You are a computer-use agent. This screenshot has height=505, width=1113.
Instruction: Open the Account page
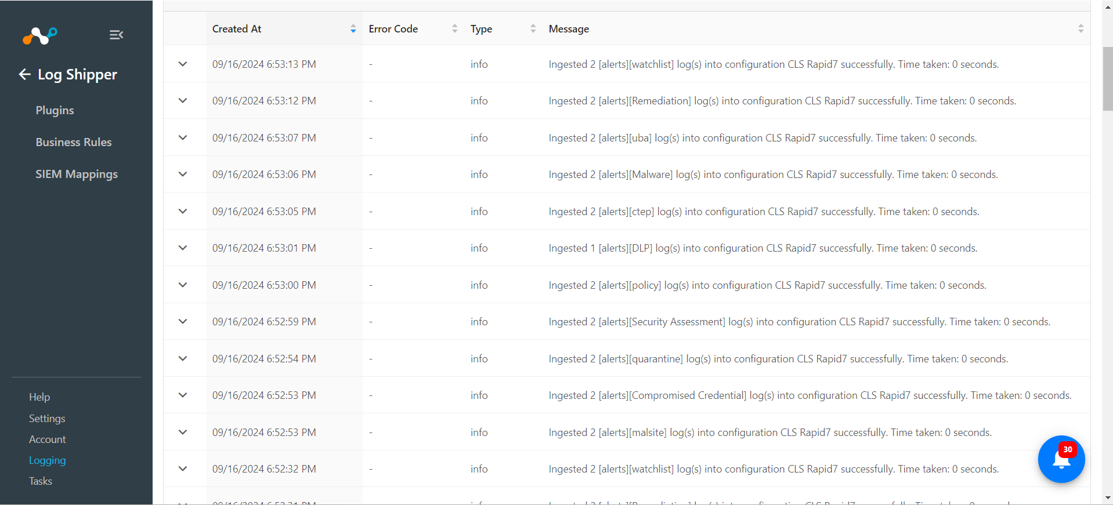[x=48, y=439]
